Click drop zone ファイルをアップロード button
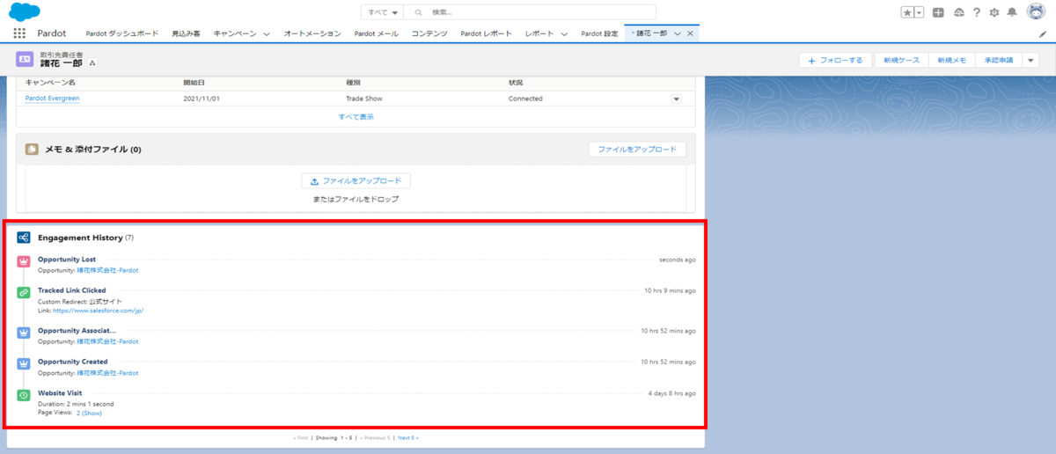Screen dimensions: 1056x454 point(356,180)
